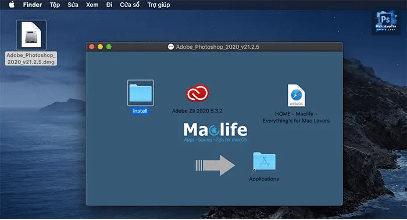Viewport: 407px width, 220px height.
Task: Open the Trợ giúp menu
Action: pos(159,5)
